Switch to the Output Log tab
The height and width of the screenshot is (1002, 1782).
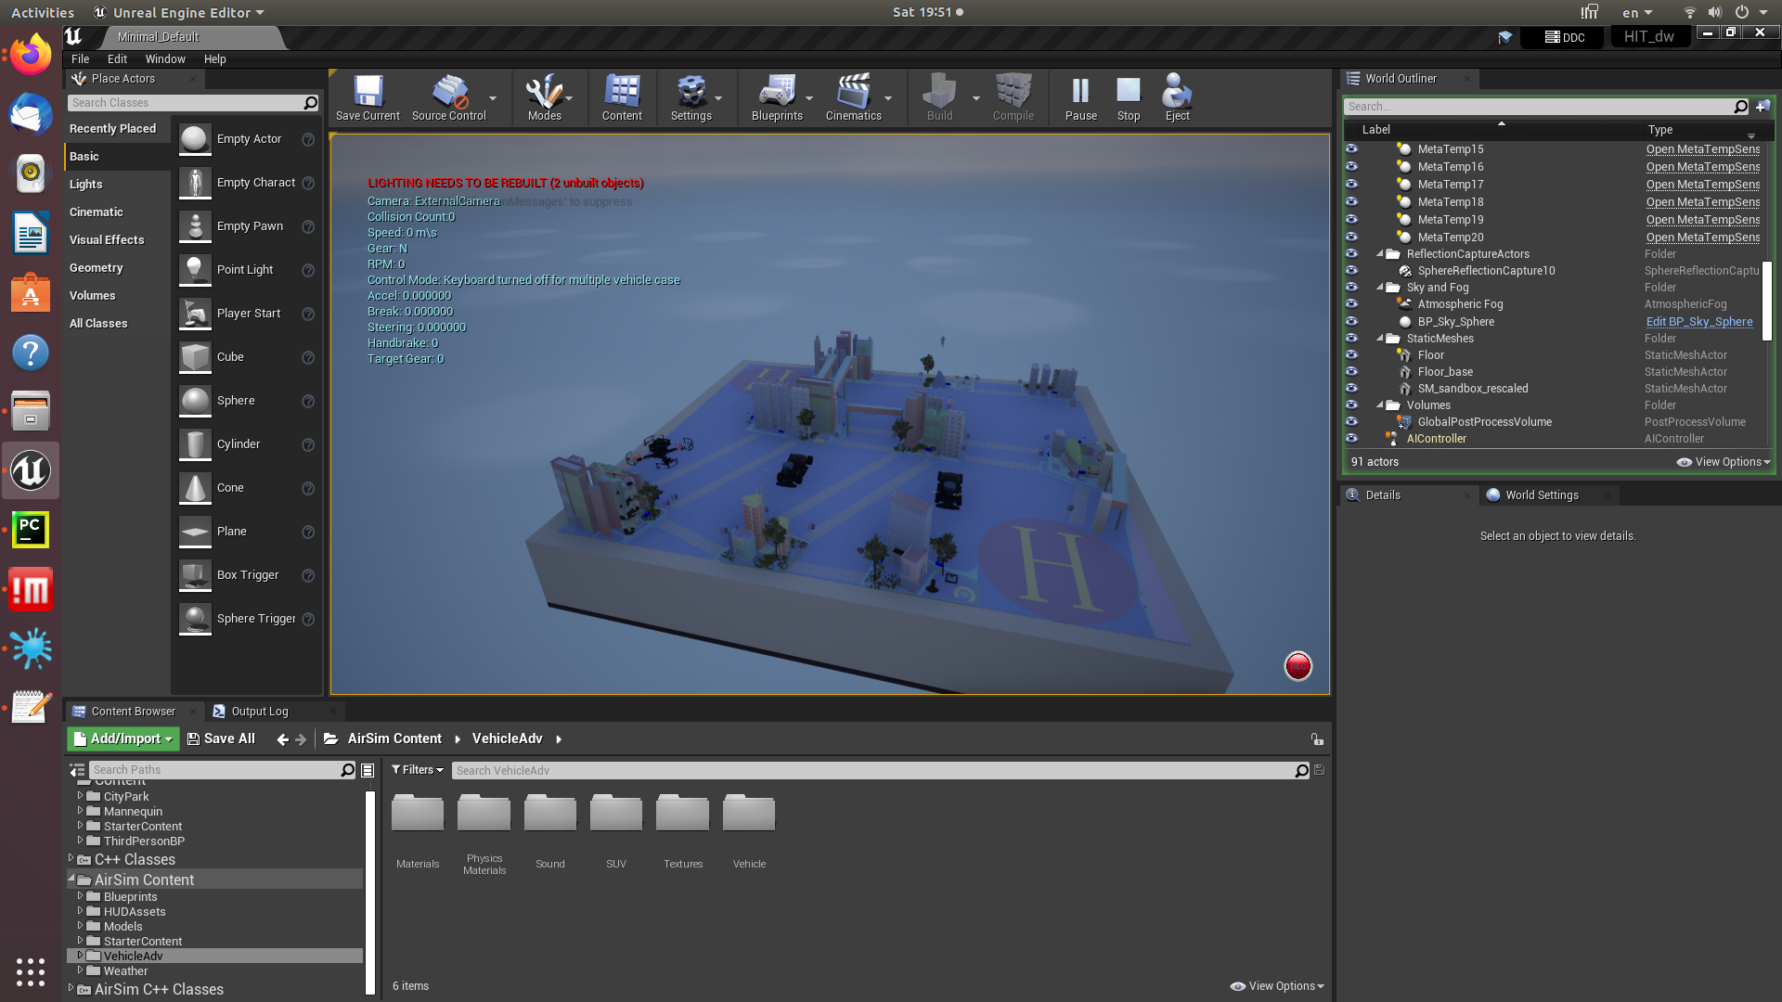[x=260, y=712]
